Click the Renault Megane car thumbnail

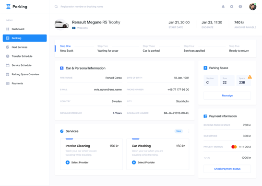(61, 24)
